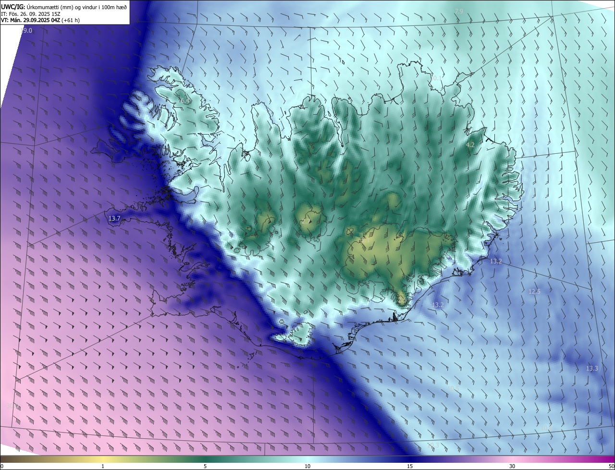Select the valid time "VT: Mán. 29.09.2025 04Z (+61 h)"
This screenshot has width=615, height=470.
pyautogui.click(x=40, y=21)
